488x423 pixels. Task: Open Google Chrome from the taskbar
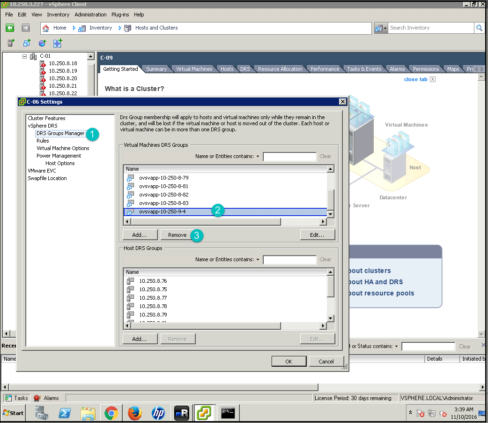click(111, 413)
